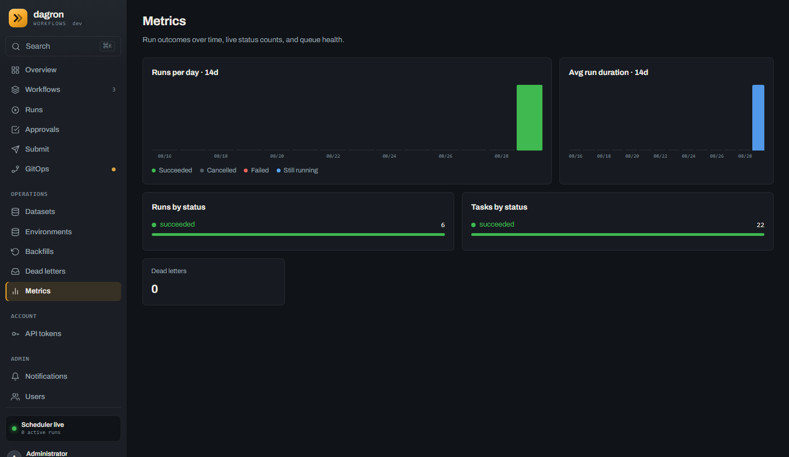
Task: Select GitOps in the sidebar
Action: point(63,169)
